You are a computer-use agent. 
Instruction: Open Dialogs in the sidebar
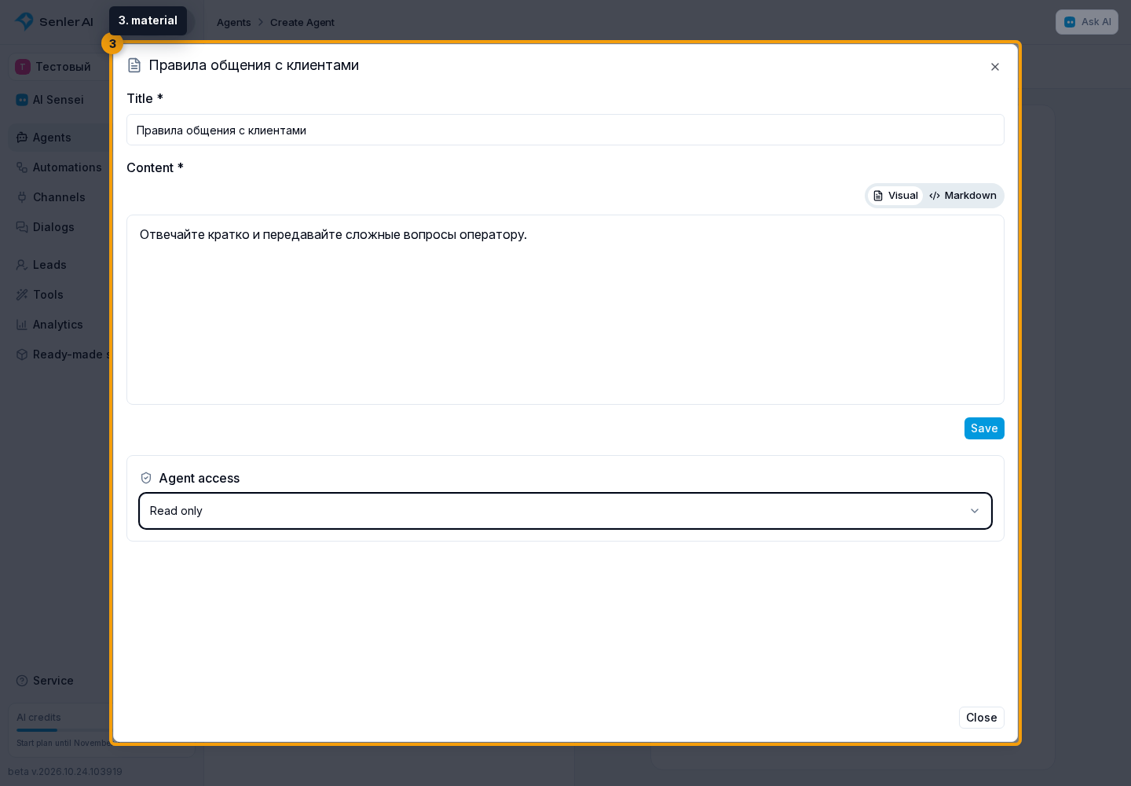pos(59,227)
